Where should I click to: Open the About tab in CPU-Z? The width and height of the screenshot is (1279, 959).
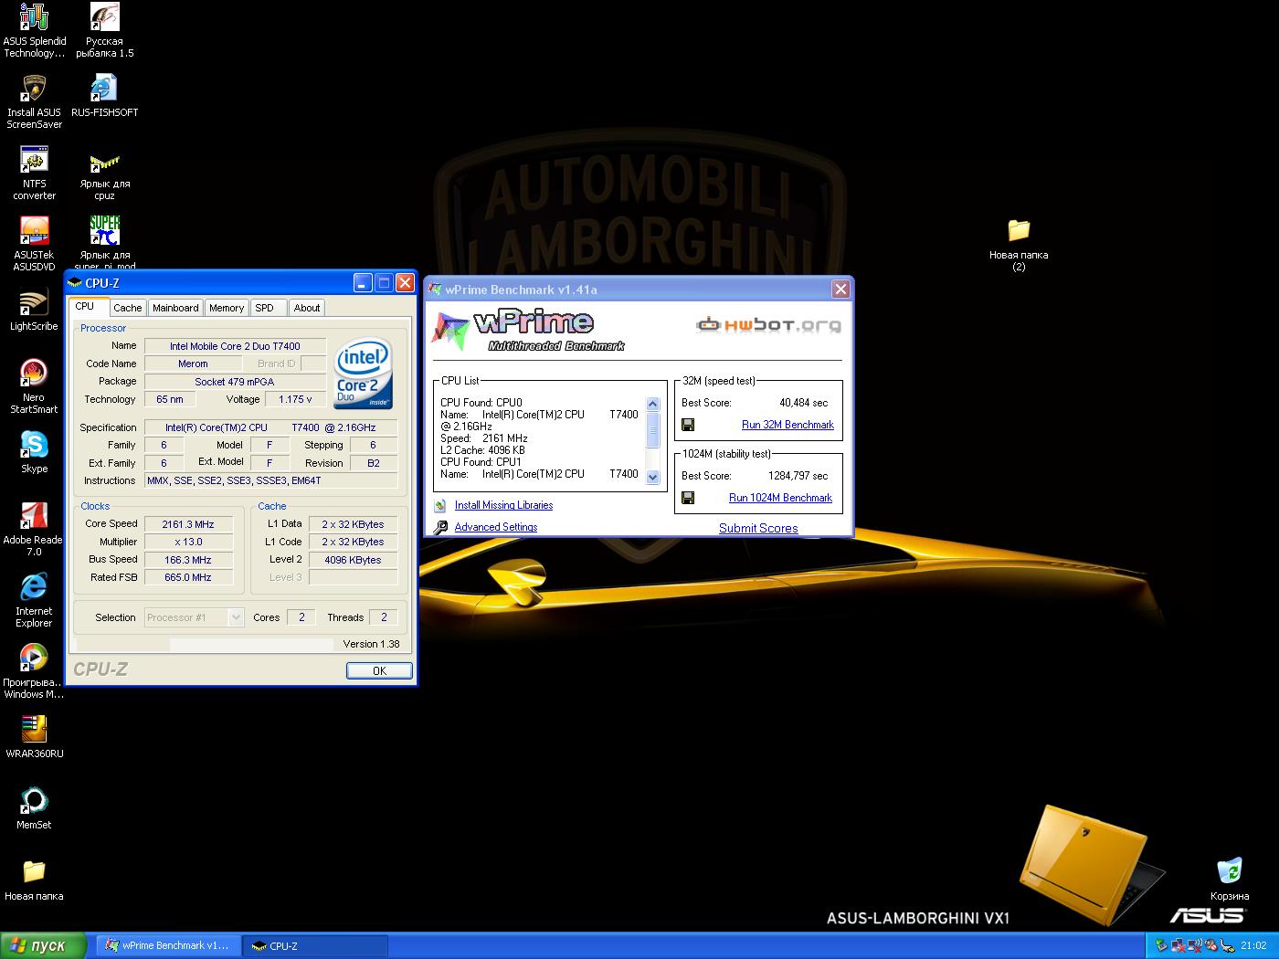[307, 308]
